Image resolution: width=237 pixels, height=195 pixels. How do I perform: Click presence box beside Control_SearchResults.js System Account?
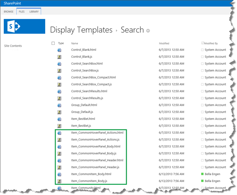(x=202, y=98)
